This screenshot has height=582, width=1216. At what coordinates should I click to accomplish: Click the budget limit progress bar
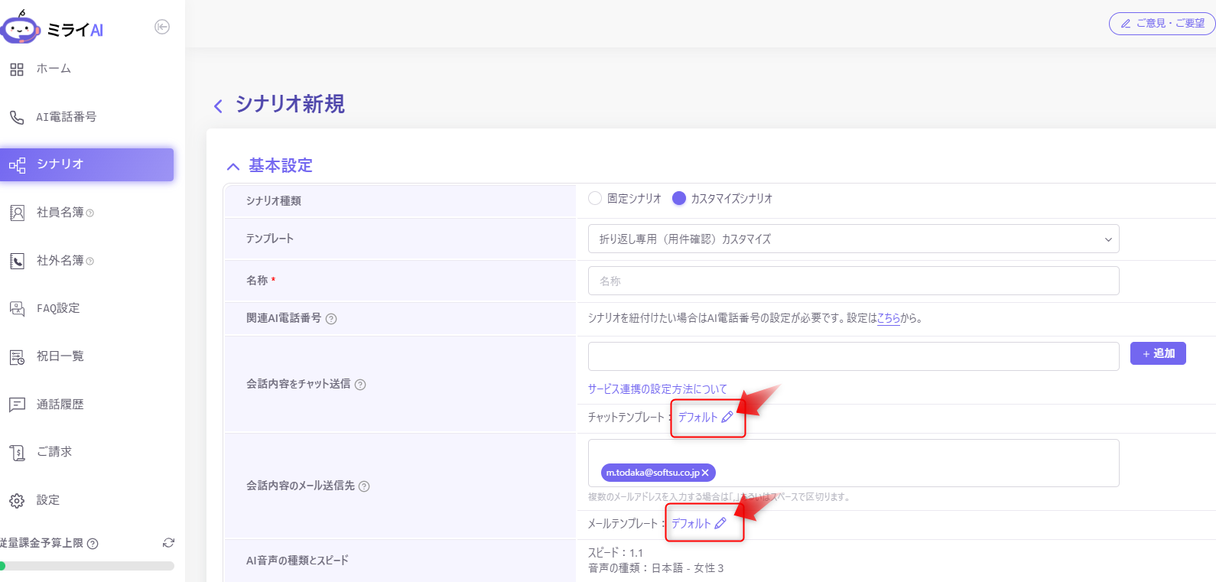87,566
